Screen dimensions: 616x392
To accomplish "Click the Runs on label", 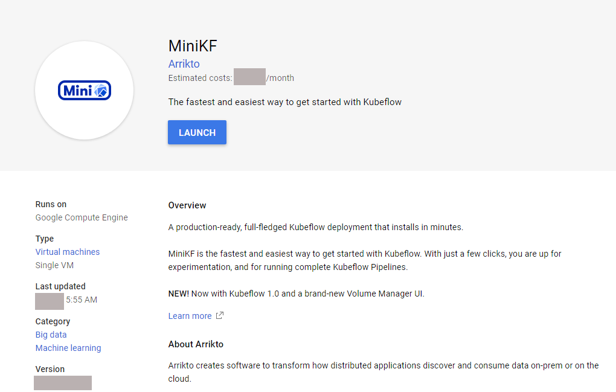I will pos(51,204).
